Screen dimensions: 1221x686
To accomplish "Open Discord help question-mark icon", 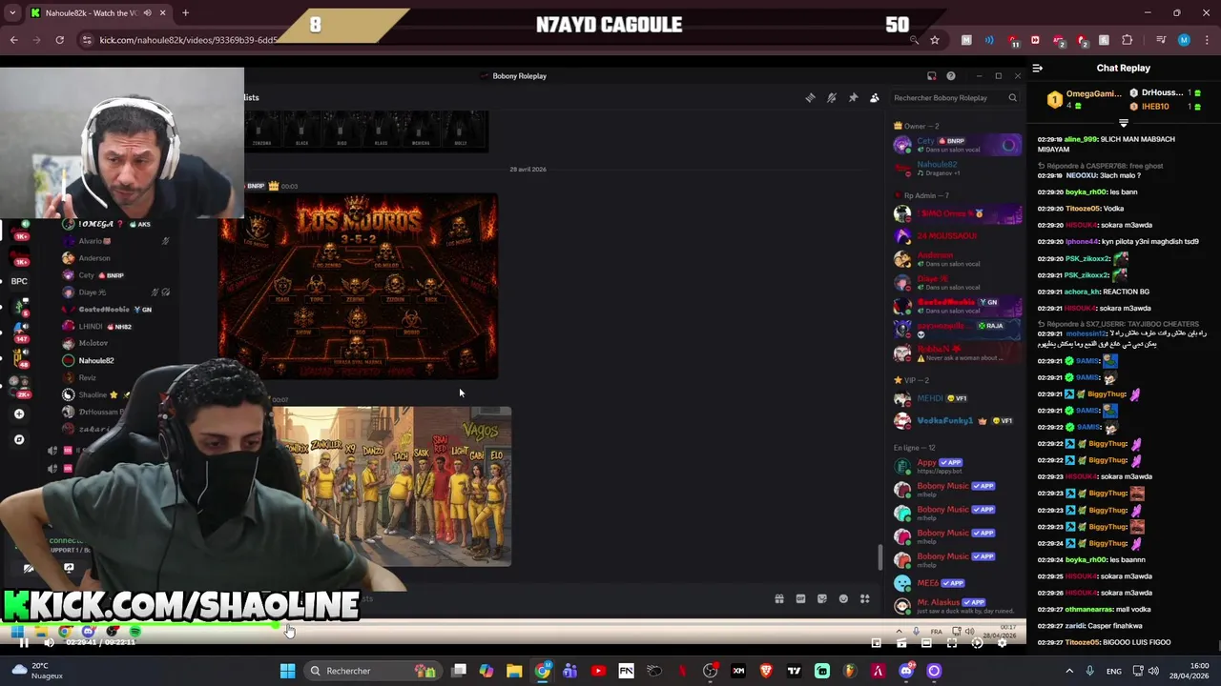I will tap(950, 76).
